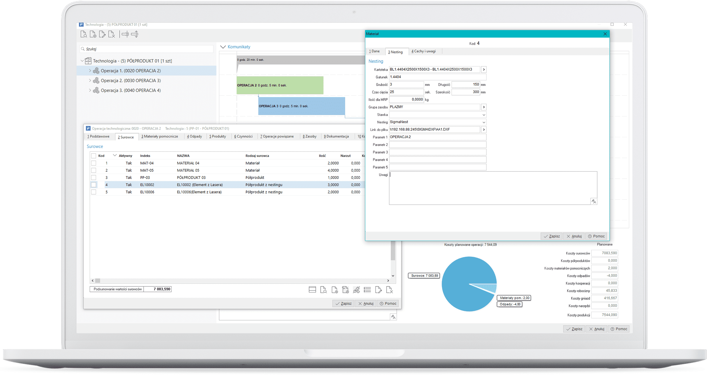Expand Operacja 2 (0030 OPERACJA 3) tree item
The width and height of the screenshot is (711, 386).
[x=89, y=80]
